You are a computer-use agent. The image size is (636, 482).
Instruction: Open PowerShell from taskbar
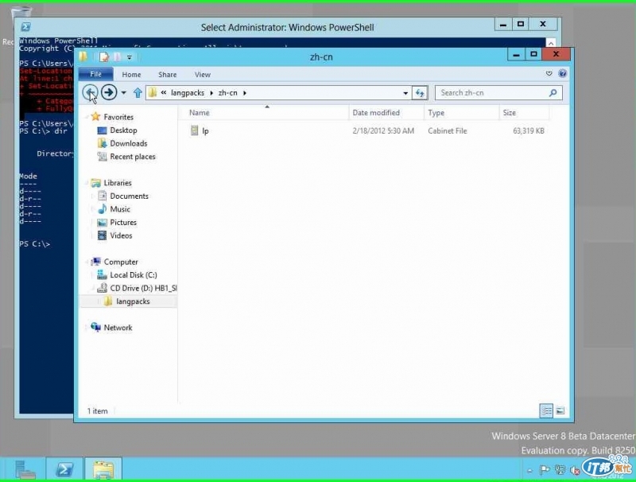[64, 469]
